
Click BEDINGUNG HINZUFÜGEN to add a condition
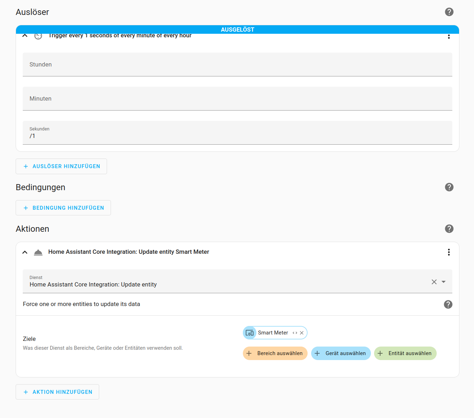[63, 208]
